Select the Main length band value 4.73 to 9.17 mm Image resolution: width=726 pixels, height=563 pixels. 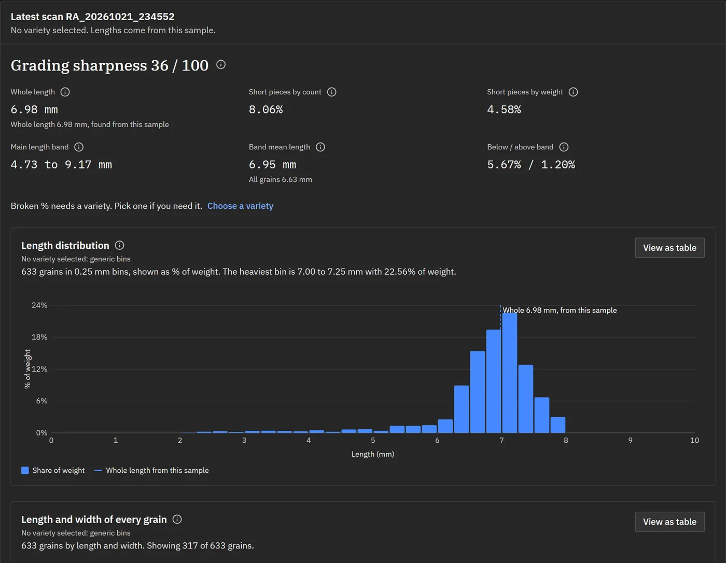[61, 165]
